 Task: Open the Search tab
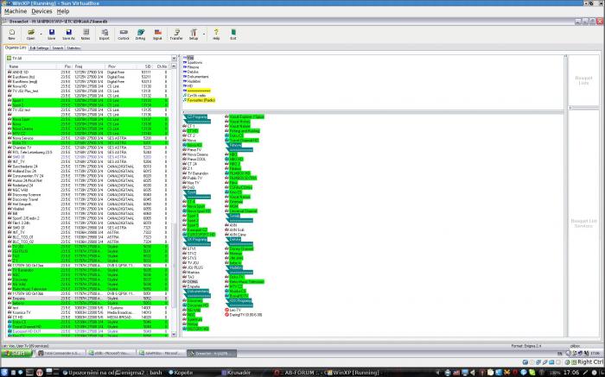[x=58, y=48]
